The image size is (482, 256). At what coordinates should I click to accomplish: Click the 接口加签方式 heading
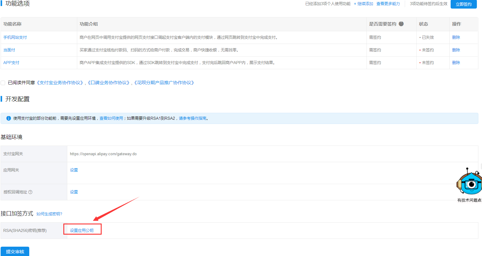(x=17, y=213)
